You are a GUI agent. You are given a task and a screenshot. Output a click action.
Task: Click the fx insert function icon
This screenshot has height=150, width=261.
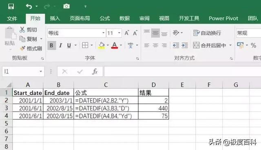point(95,71)
